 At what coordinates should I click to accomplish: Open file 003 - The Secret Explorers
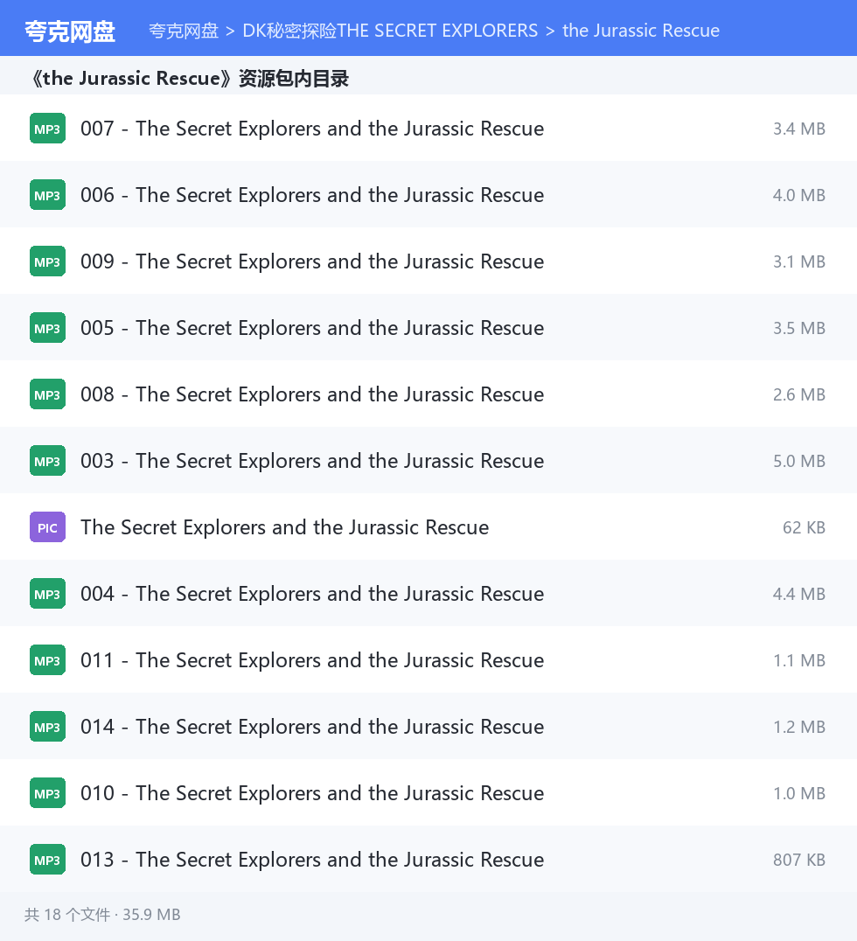click(312, 461)
